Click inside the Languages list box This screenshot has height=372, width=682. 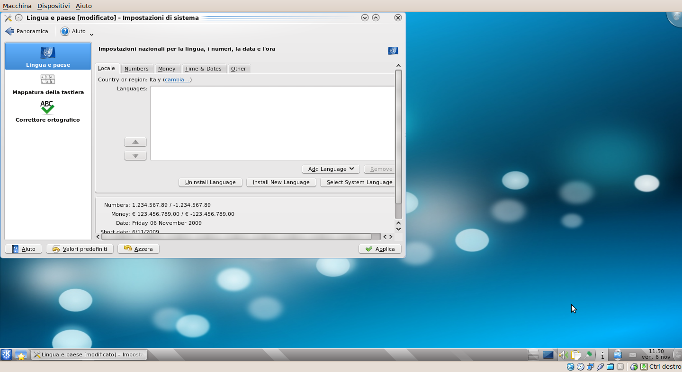click(x=272, y=123)
